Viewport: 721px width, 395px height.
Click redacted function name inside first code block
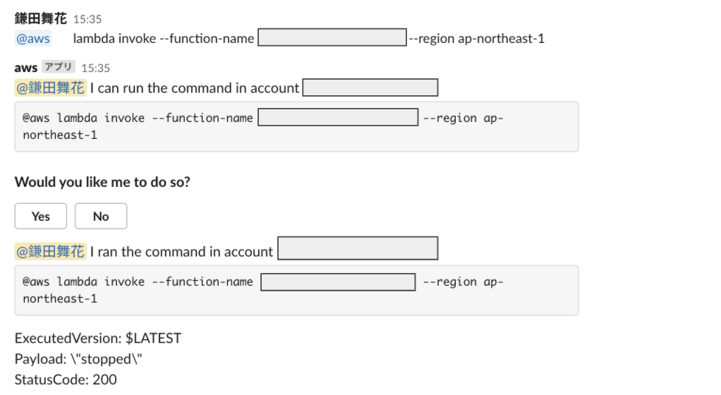(338, 117)
